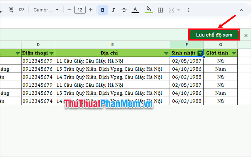This screenshot has width=251, height=157.
Task: Close the filter view bar
Action: point(246,35)
